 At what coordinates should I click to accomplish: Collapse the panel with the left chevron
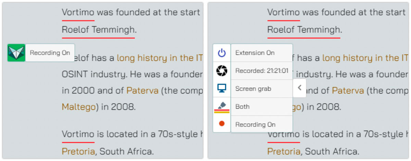[299, 88]
